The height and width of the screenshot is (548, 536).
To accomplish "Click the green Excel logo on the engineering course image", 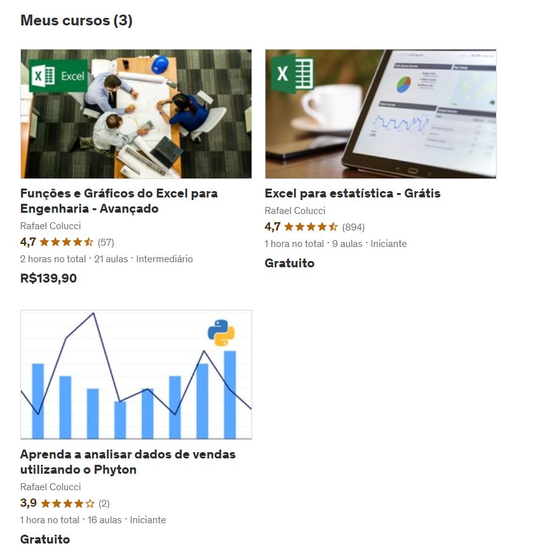I will point(58,76).
